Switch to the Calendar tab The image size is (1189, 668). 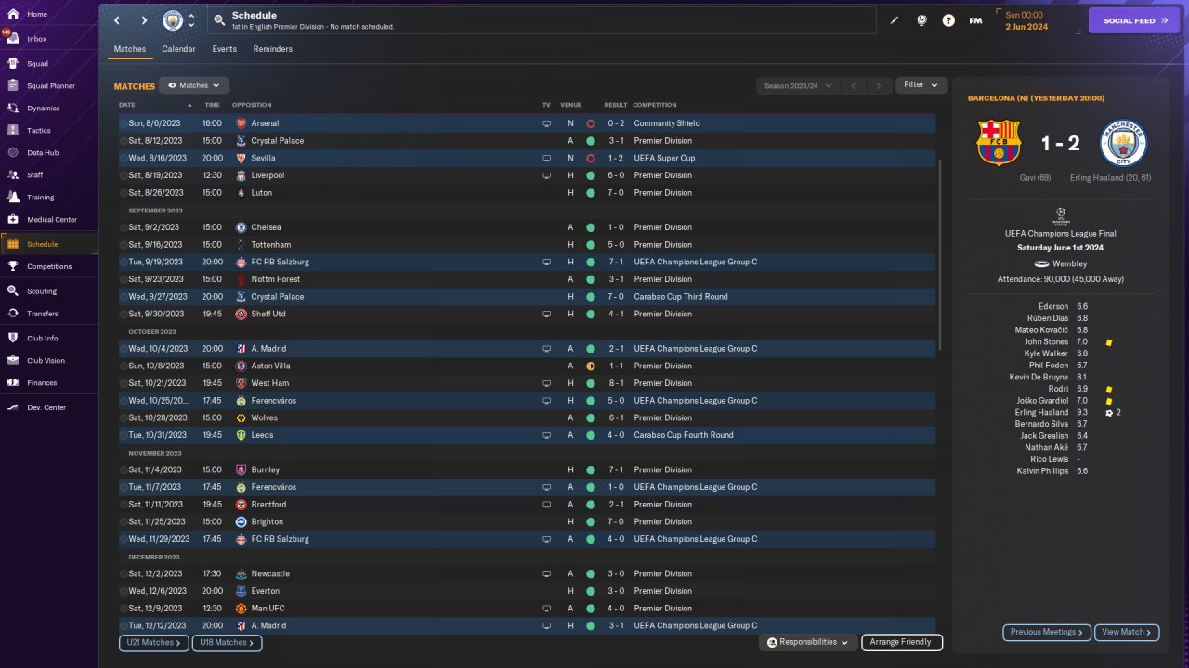click(x=178, y=49)
